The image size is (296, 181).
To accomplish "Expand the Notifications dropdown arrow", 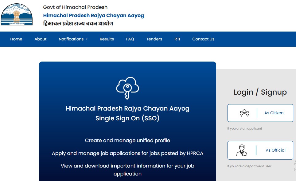I will tap(87, 39).
